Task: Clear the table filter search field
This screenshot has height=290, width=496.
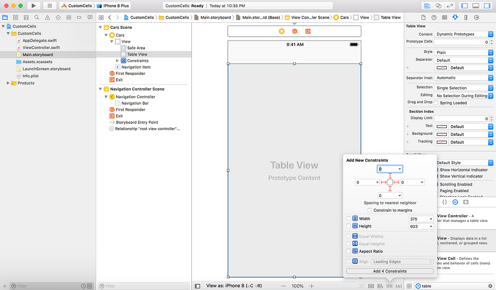Action: (490, 285)
